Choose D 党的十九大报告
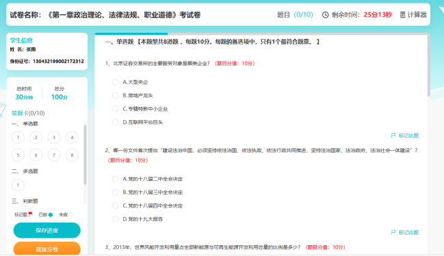444x256 pixels. coord(116,219)
